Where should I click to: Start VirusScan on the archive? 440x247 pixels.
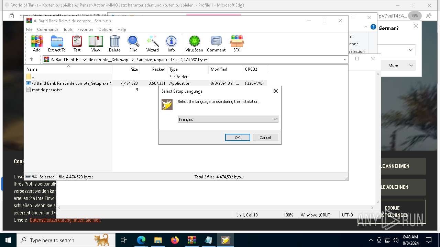194,44
